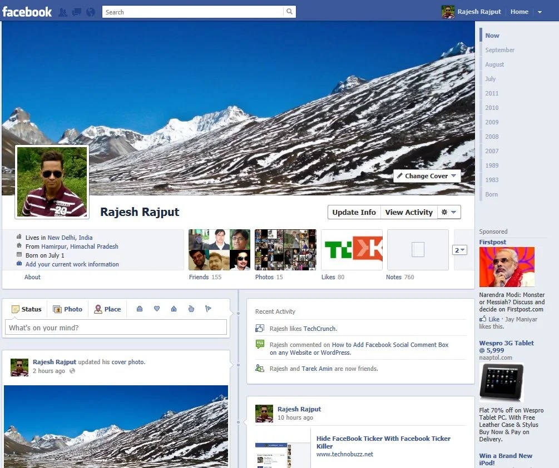Jump to 1983 on the timeline

coord(492,180)
